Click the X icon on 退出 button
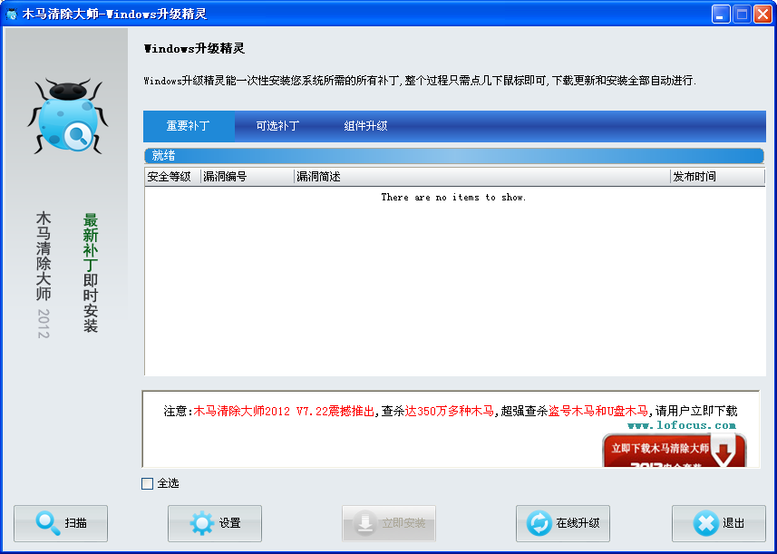 pyautogui.click(x=705, y=523)
